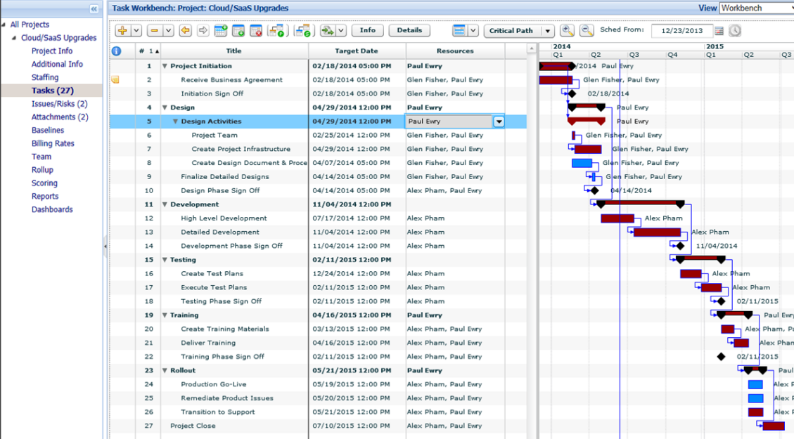Viewport: 794px width, 439px height.
Task: Select Tasks (27) in sidebar
Action: pyautogui.click(x=52, y=91)
